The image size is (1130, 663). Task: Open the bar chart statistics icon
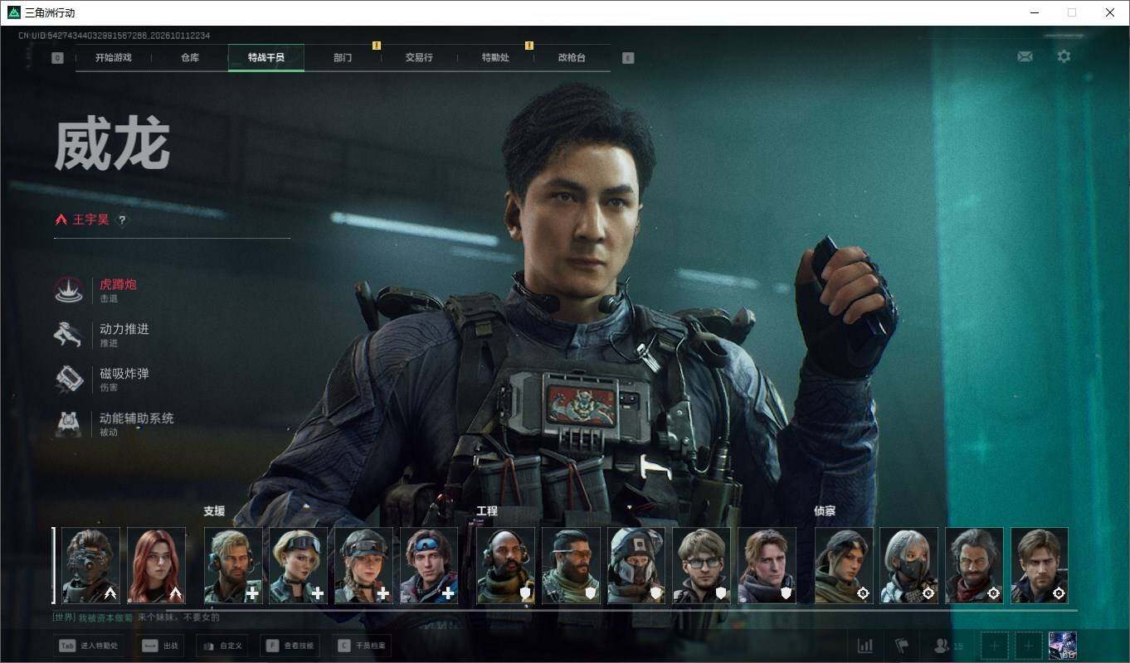click(x=865, y=645)
